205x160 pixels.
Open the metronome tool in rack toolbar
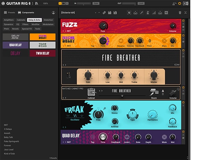[x=148, y=13]
